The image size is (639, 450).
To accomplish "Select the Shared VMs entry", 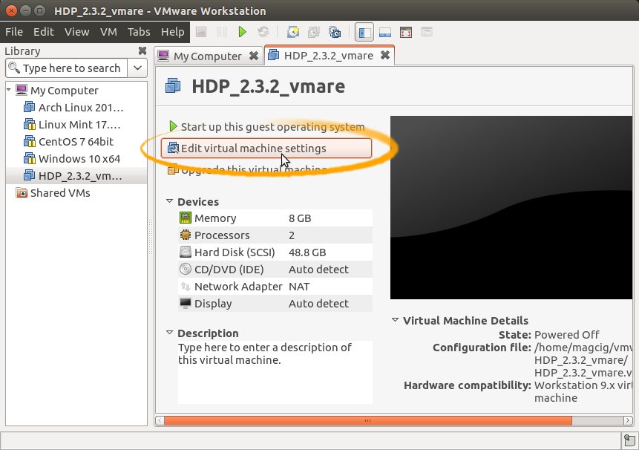I will (x=60, y=193).
